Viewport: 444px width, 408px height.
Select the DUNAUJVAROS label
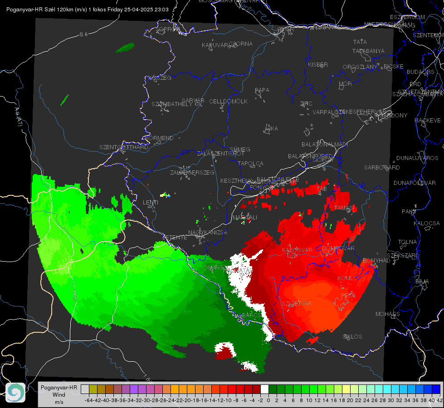click(x=417, y=158)
